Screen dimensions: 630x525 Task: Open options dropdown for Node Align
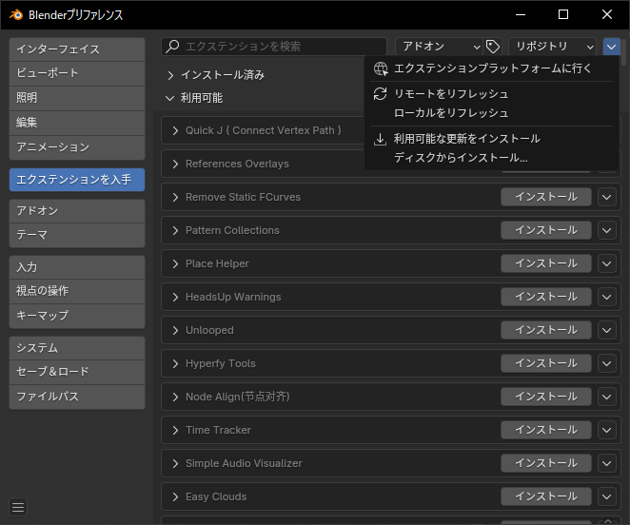click(x=607, y=397)
